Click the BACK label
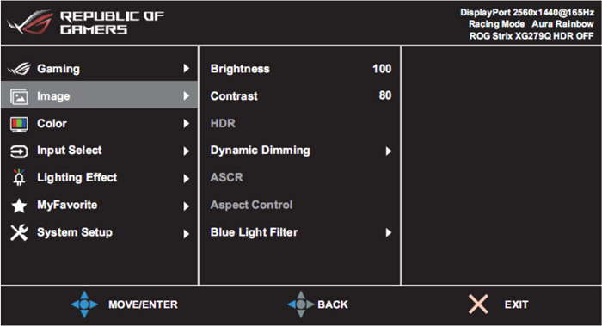 333,304
